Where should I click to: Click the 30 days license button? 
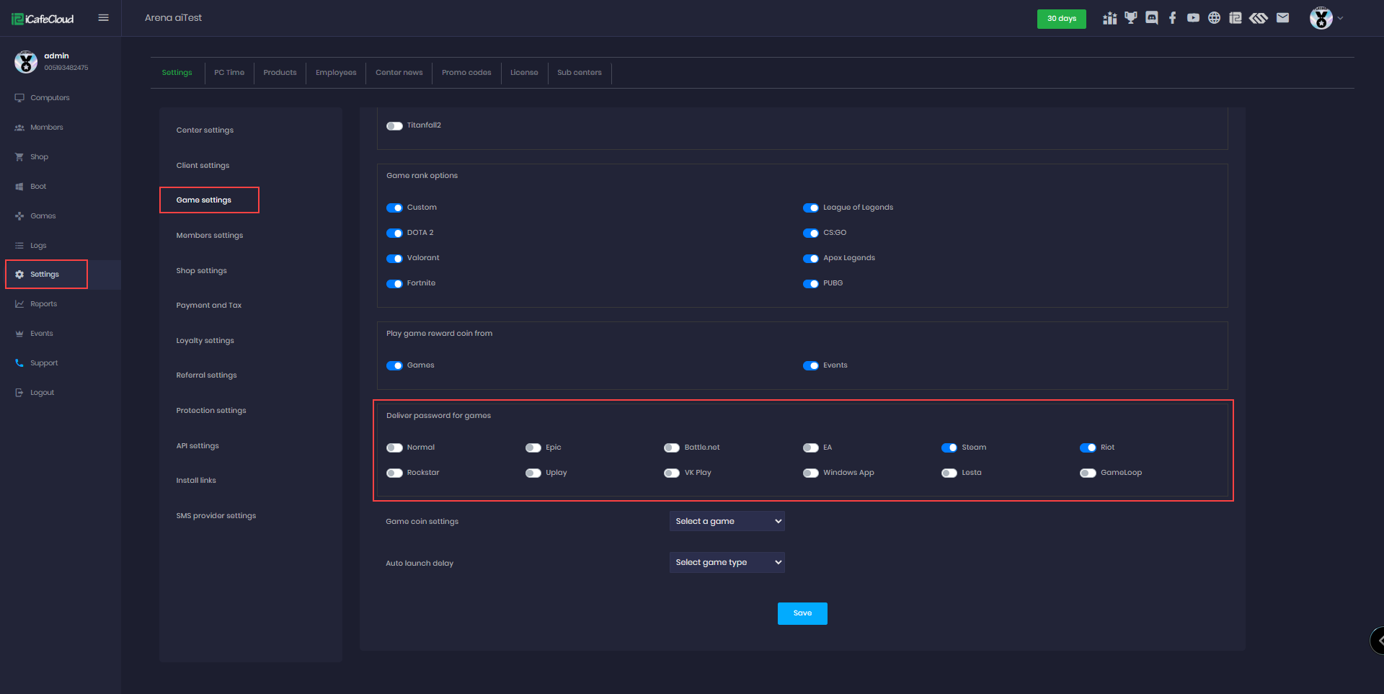pyautogui.click(x=1061, y=19)
